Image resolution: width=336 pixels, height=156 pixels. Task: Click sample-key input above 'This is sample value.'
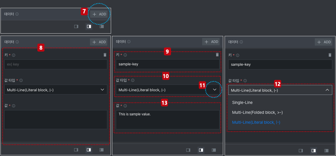tap(167, 64)
